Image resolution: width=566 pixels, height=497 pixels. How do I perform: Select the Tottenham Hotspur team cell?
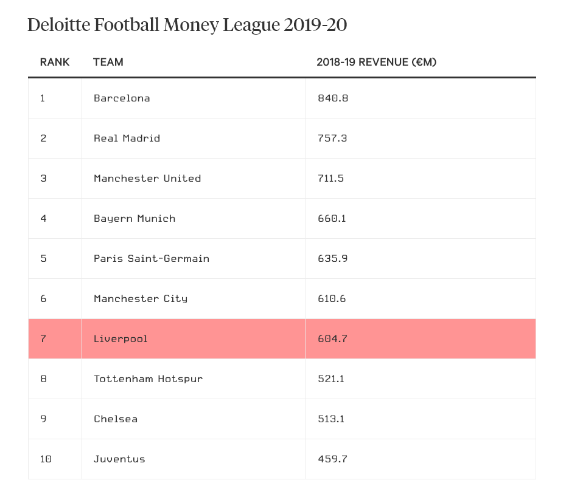148,379
